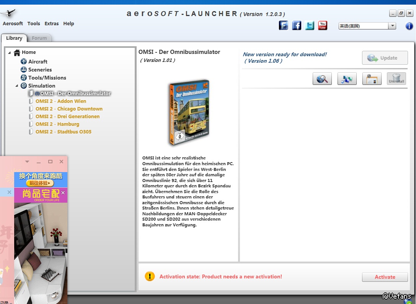This screenshot has width=416, height=304.
Task: Collapse the Simulation tree node
Action: [17, 86]
